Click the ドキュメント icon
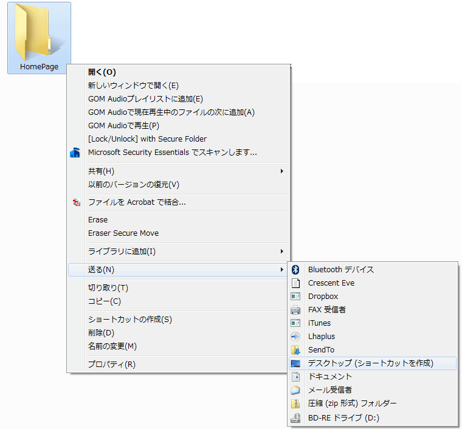This screenshot has height=429, width=462. coord(295,377)
